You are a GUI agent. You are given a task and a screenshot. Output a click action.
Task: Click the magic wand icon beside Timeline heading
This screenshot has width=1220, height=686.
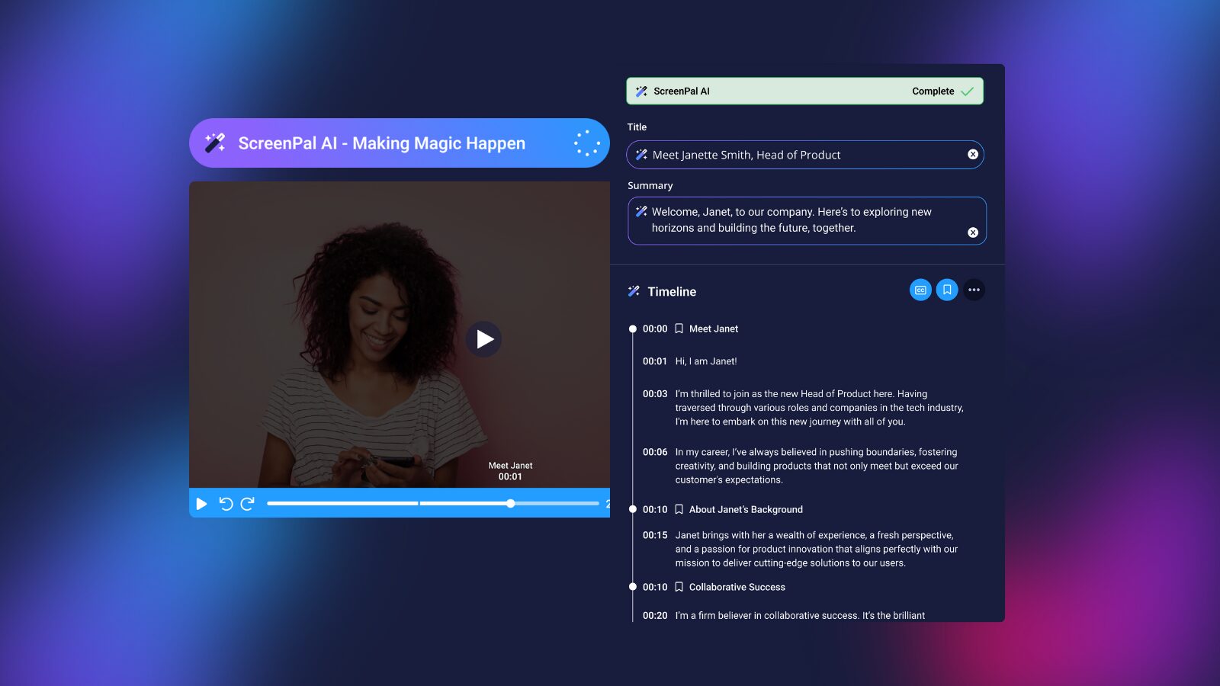634,290
